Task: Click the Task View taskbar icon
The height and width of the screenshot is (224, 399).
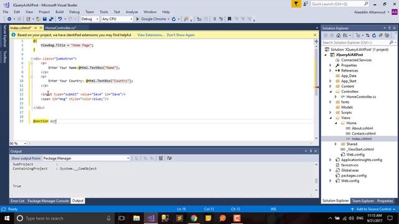Action: click(x=122, y=218)
